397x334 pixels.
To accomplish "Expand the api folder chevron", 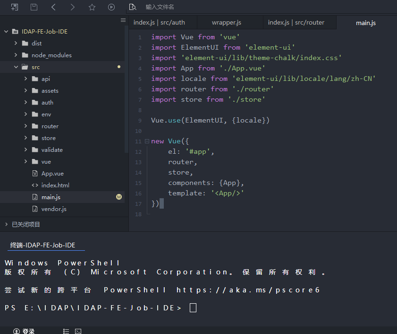I will coord(25,79).
